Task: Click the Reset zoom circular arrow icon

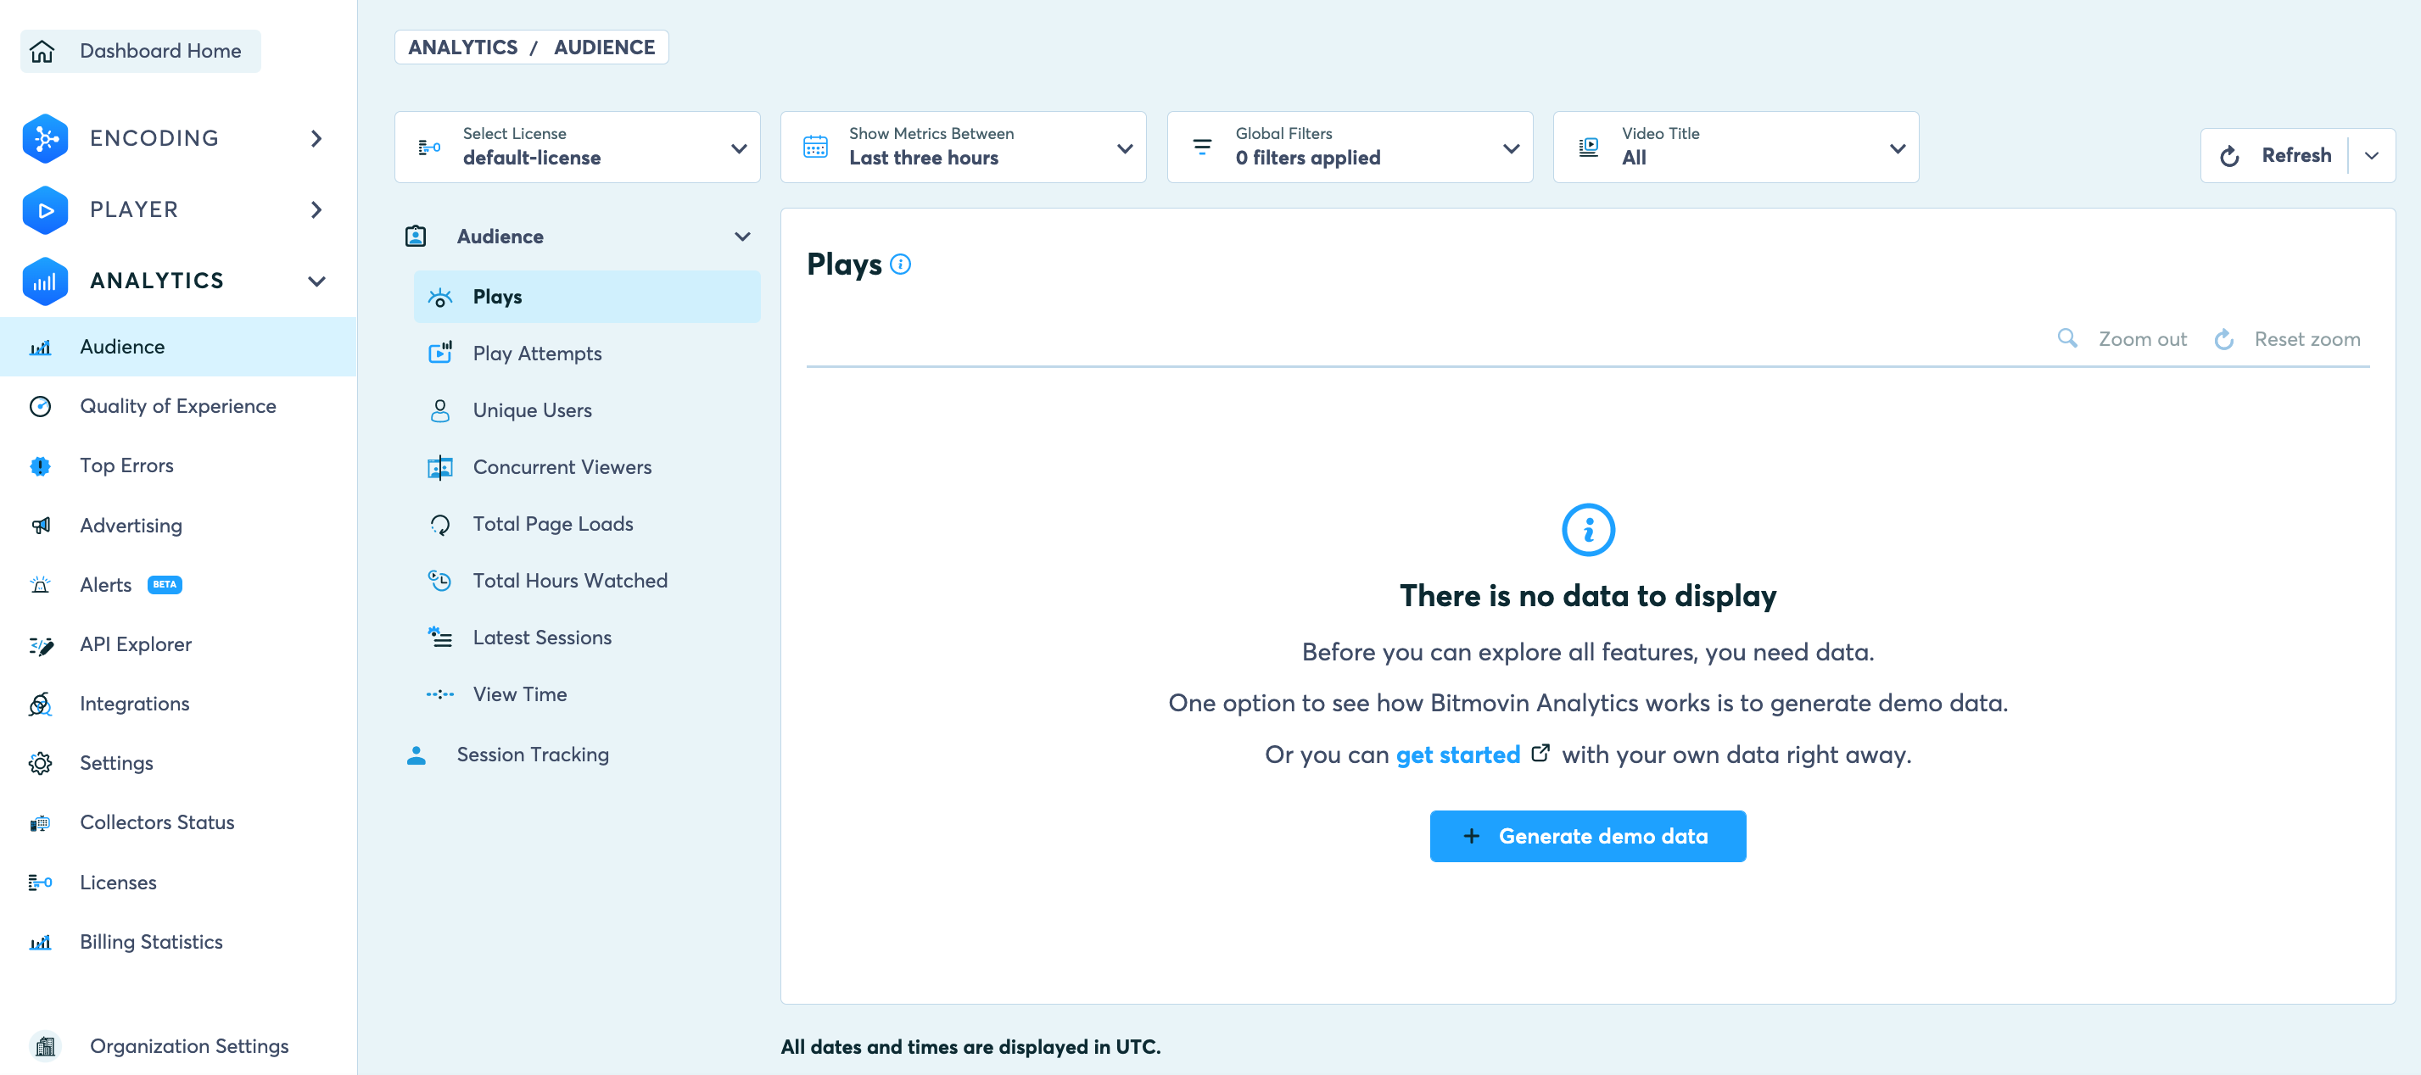Action: point(2223,339)
